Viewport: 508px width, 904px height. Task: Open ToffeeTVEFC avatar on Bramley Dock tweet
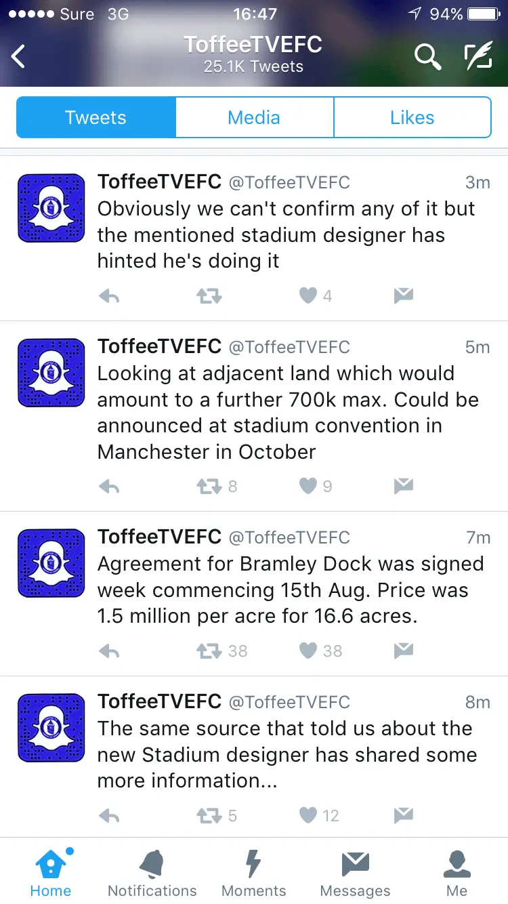51,563
